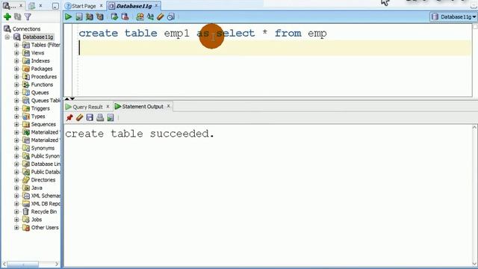Click the To Upper/Lower Case icon
Screen dimensions: 478x269
[x=150, y=16]
